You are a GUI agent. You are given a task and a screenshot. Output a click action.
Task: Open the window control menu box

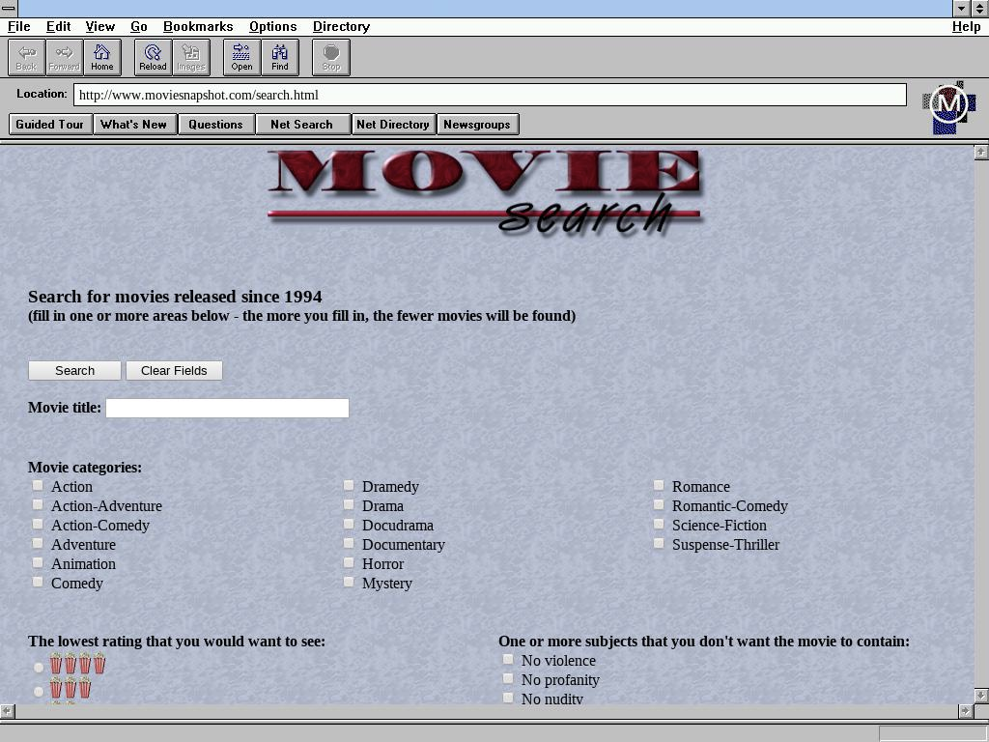(x=8, y=8)
